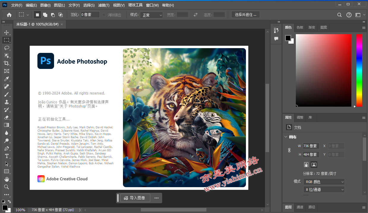Select the Blur tool

(x=7, y=133)
